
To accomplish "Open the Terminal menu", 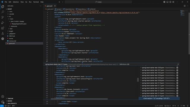I will (x=36, y=2).
